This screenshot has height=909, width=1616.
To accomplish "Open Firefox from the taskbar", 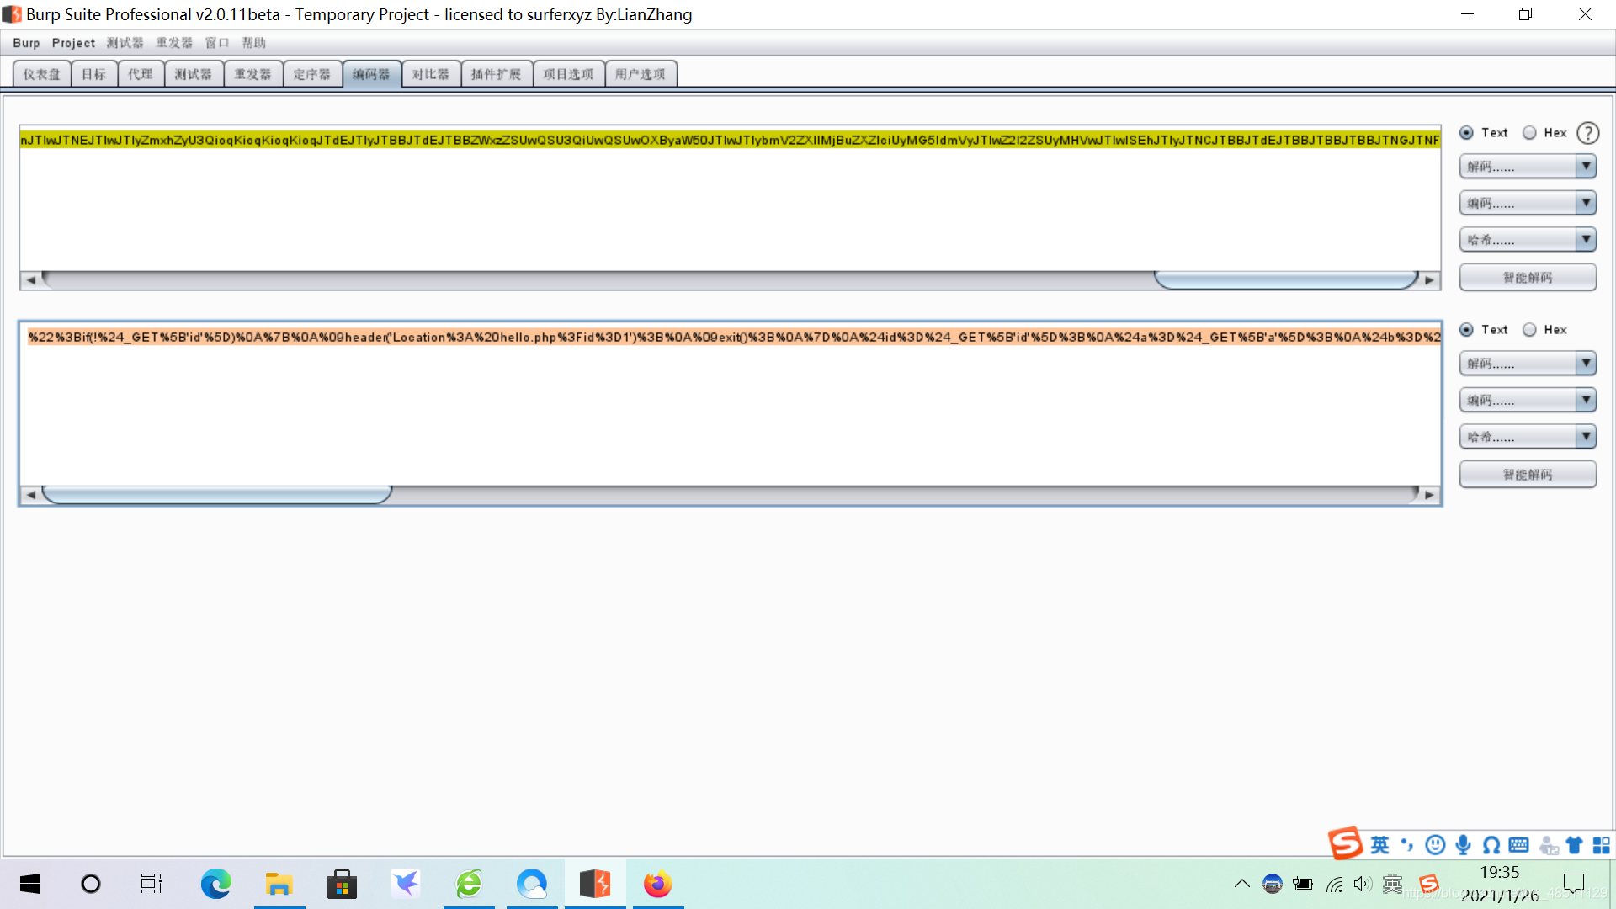I will 658,884.
